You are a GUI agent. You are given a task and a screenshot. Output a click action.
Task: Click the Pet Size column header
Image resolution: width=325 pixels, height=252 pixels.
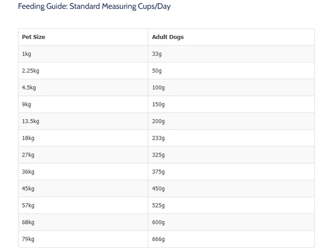click(34, 37)
